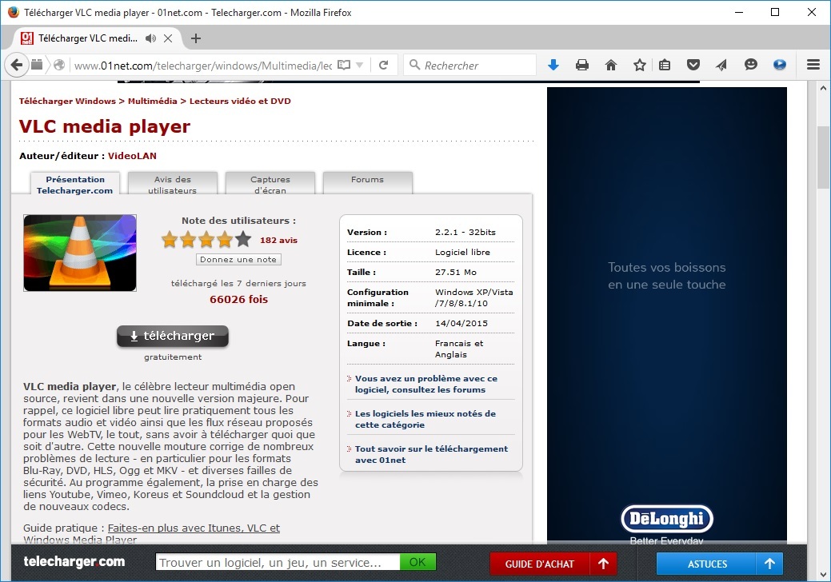Switch to the Forums tab
The width and height of the screenshot is (831, 582).
coord(367,184)
